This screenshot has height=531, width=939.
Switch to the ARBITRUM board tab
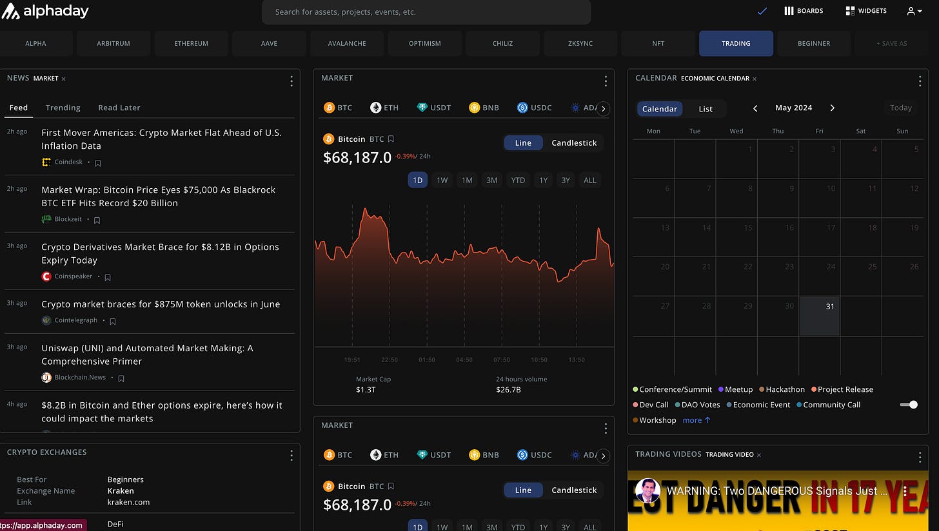pyautogui.click(x=114, y=43)
